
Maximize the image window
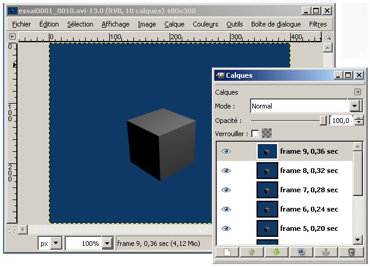[316, 11]
